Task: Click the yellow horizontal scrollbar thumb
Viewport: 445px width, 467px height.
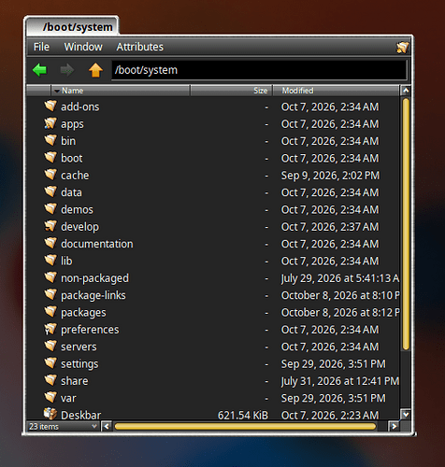Action: coord(245,426)
